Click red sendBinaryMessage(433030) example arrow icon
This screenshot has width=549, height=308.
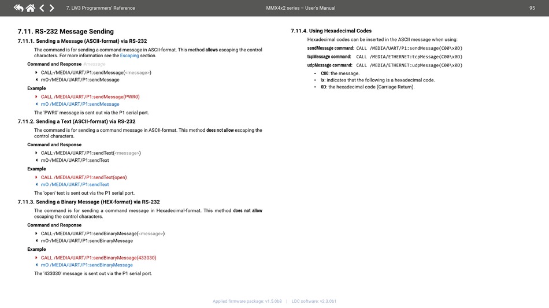click(x=36, y=258)
